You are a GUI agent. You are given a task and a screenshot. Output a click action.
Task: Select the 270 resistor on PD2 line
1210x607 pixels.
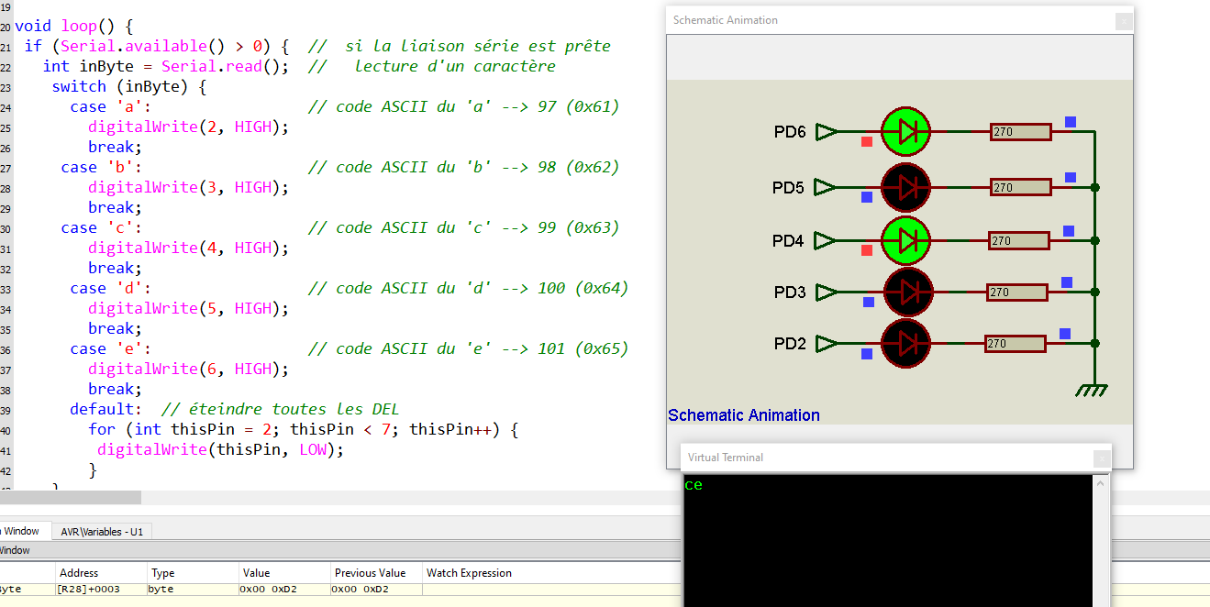click(x=1016, y=344)
